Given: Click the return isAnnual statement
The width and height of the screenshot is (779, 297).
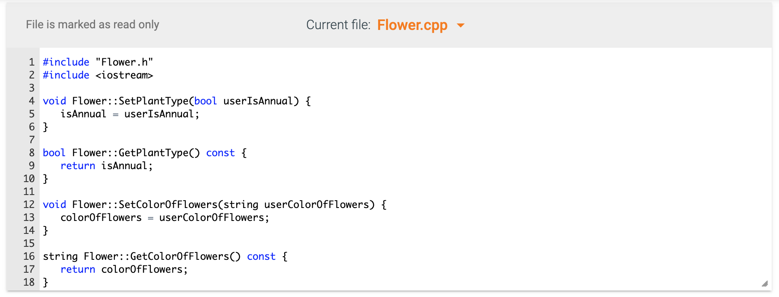Looking at the screenshot, I should (x=106, y=165).
